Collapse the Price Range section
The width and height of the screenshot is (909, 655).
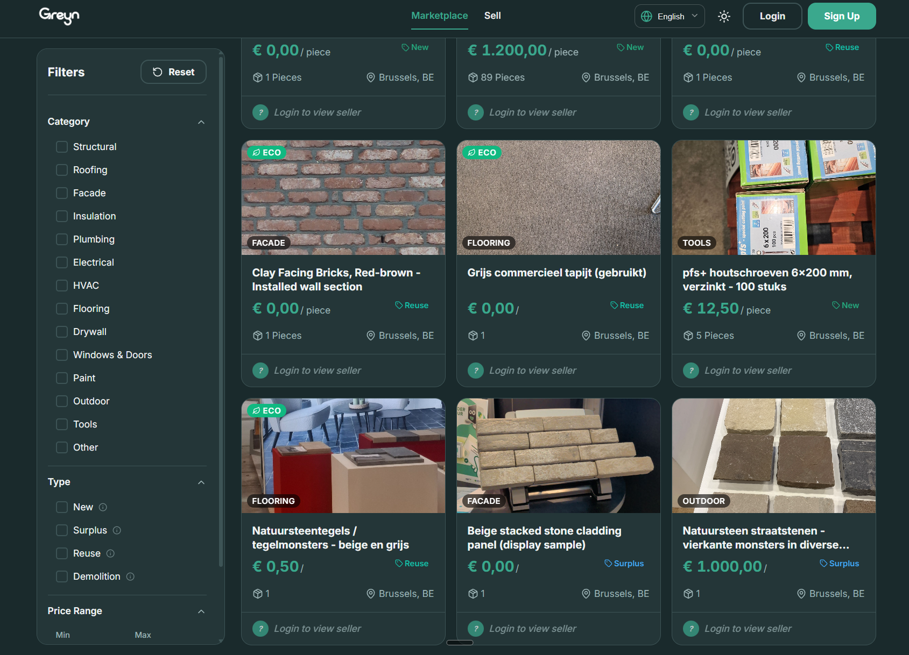tap(201, 611)
